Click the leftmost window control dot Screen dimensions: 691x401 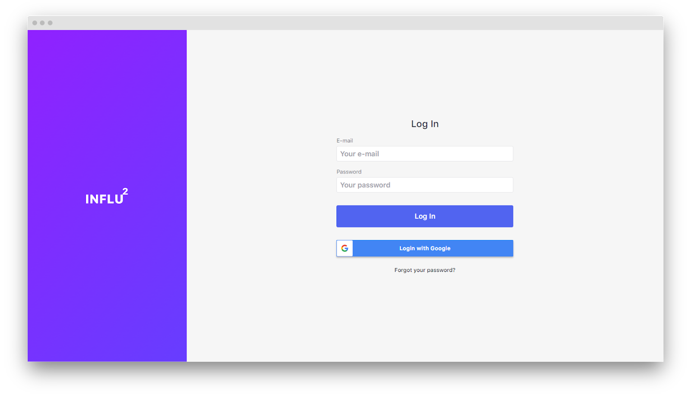[35, 23]
